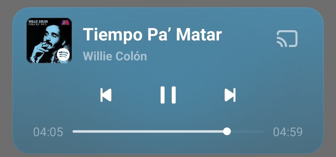This screenshot has width=336, height=157.
Task: Seek to the middle of progress bar
Action: pos(168,131)
